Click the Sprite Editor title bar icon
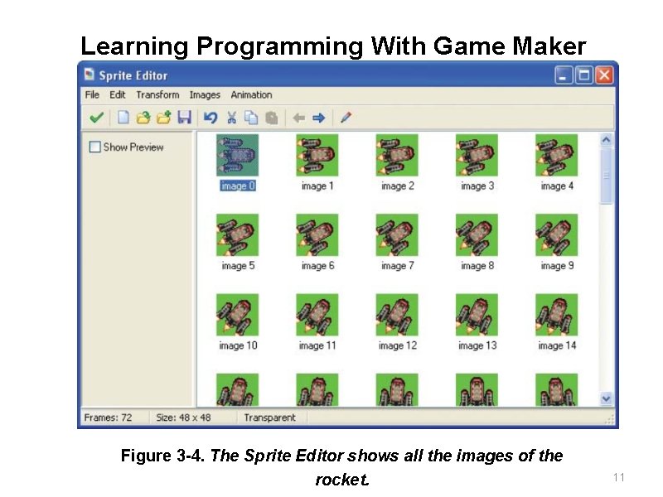The width and height of the screenshot is (663, 497). (90, 75)
